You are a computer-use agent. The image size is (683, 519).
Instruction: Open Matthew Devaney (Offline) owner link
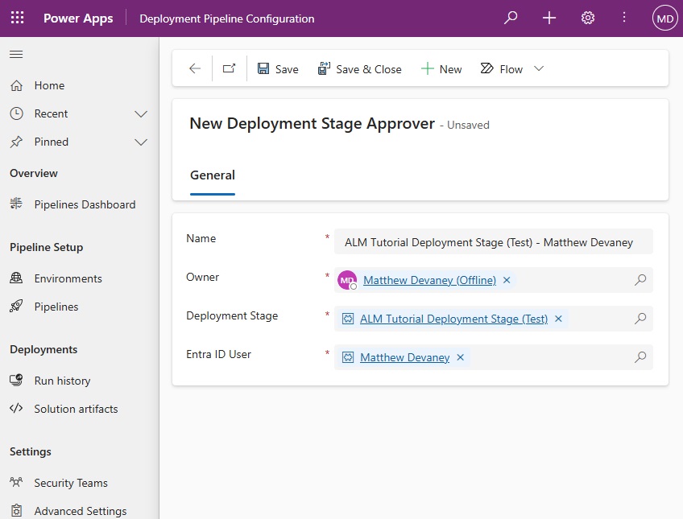click(x=429, y=280)
